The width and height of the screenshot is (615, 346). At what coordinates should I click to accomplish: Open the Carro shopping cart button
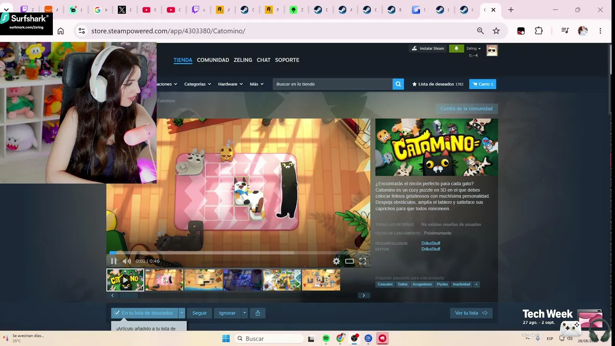click(x=482, y=84)
